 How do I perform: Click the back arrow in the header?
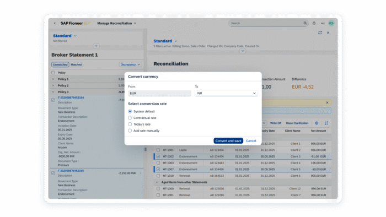[x=55, y=23]
